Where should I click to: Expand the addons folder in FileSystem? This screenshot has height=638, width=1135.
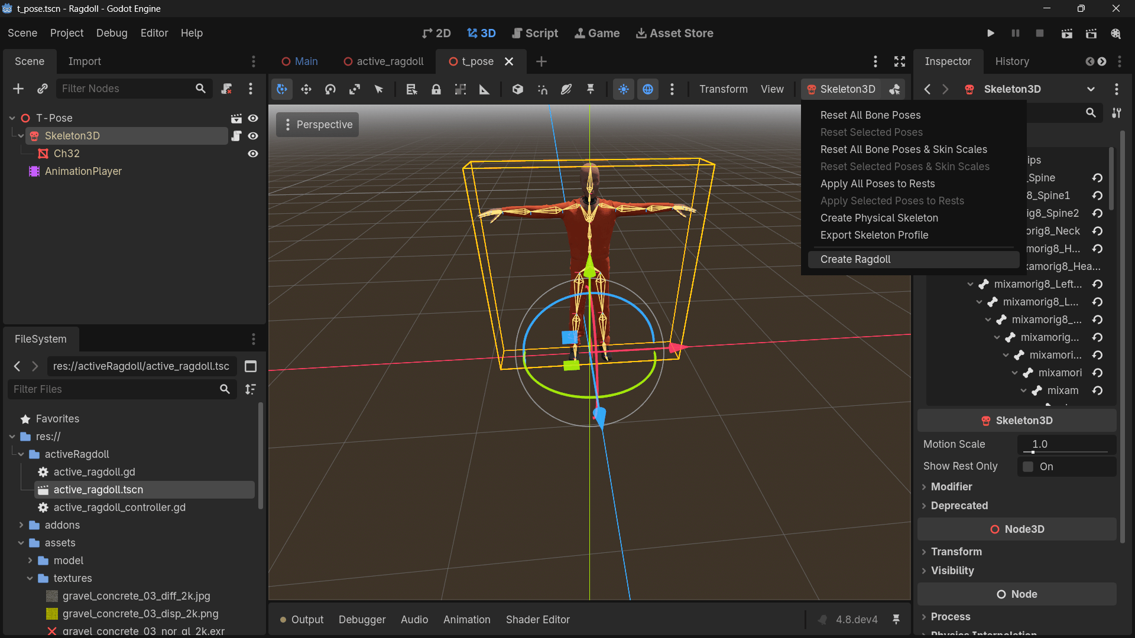[x=21, y=525]
